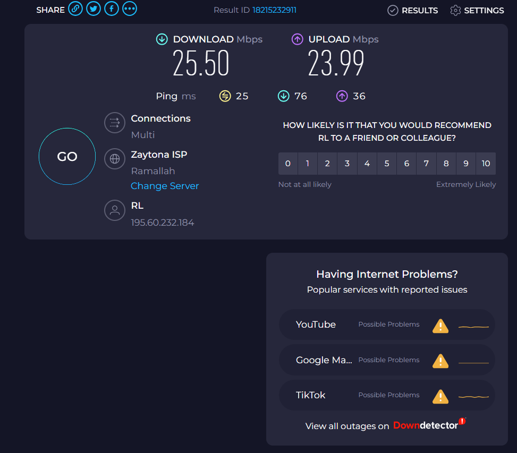This screenshot has width=517, height=453.
Task: Open Google Maps reported issues row
Action: pyautogui.click(x=387, y=360)
